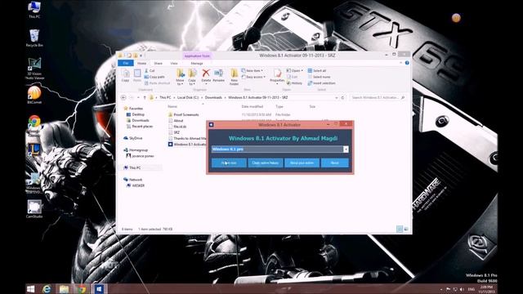Select the Proof Screenshots folder
This screenshot has height=294, width=523.
tap(183, 114)
